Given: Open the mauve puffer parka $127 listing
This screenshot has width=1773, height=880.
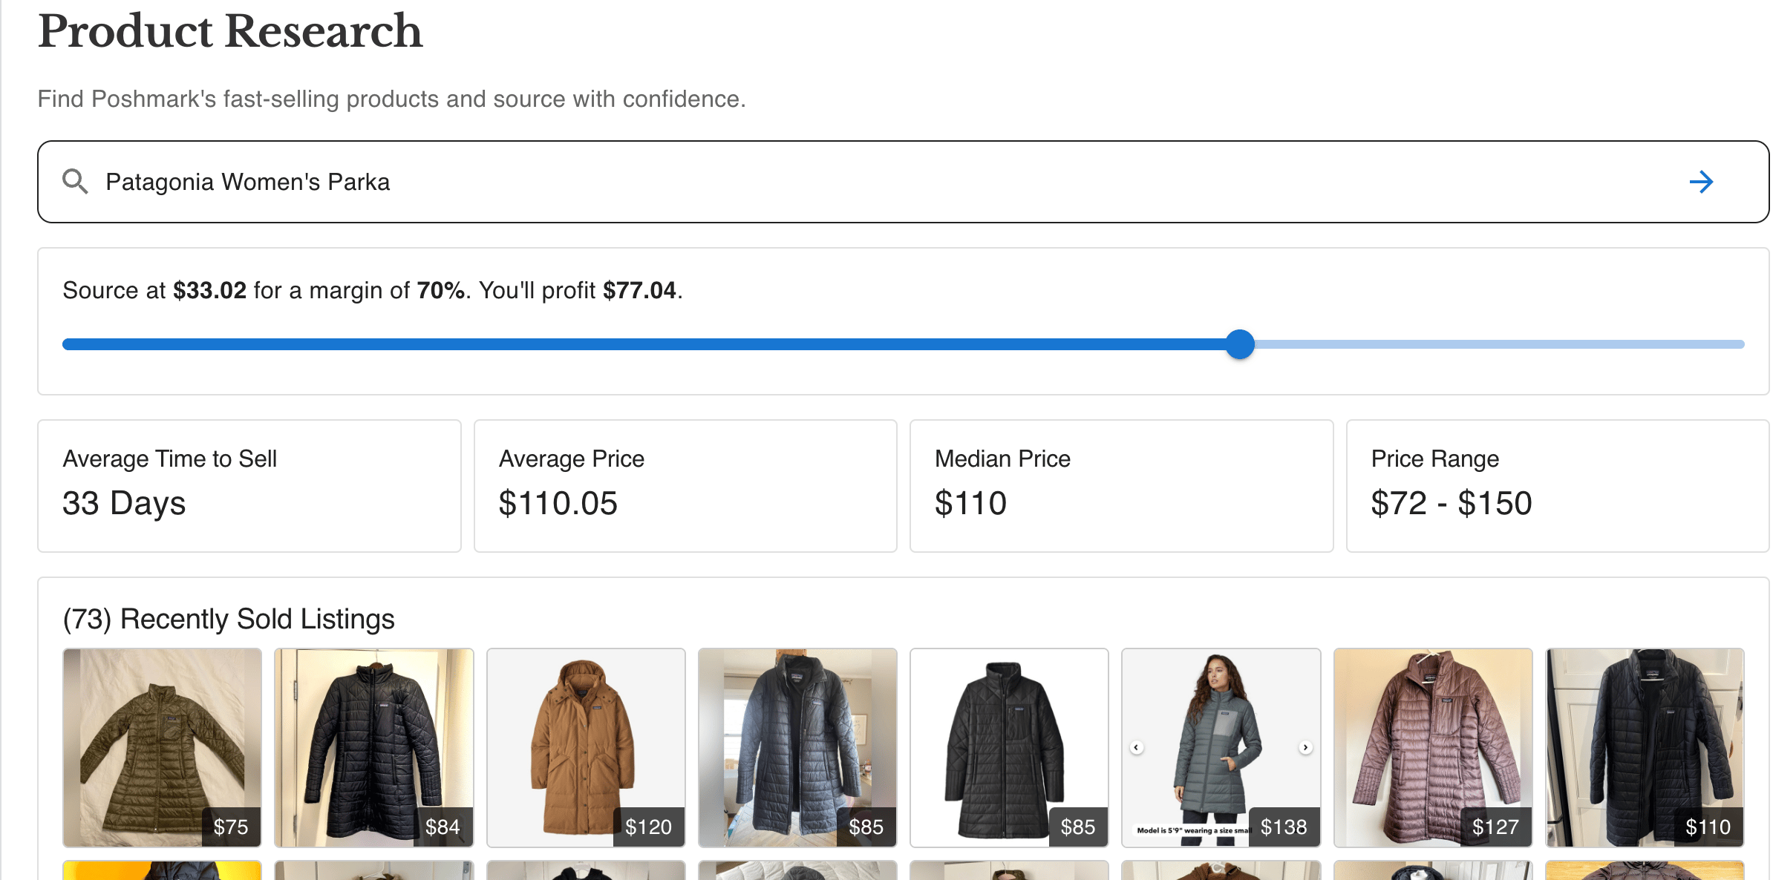Looking at the screenshot, I should coord(1433,748).
